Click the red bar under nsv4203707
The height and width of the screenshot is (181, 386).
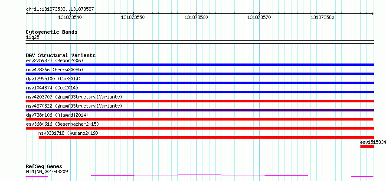(200, 101)
